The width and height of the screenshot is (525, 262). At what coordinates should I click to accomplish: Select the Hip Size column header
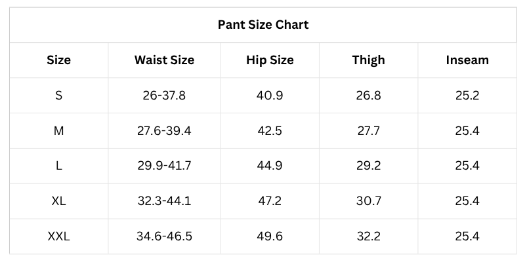point(270,60)
